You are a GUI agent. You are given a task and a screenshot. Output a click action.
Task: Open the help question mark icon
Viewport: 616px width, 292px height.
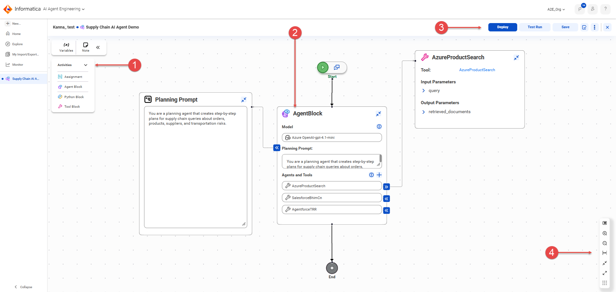pyautogui.click(x=605, y=9)
